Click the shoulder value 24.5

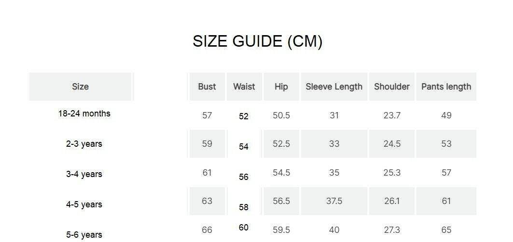click(391, 144)
